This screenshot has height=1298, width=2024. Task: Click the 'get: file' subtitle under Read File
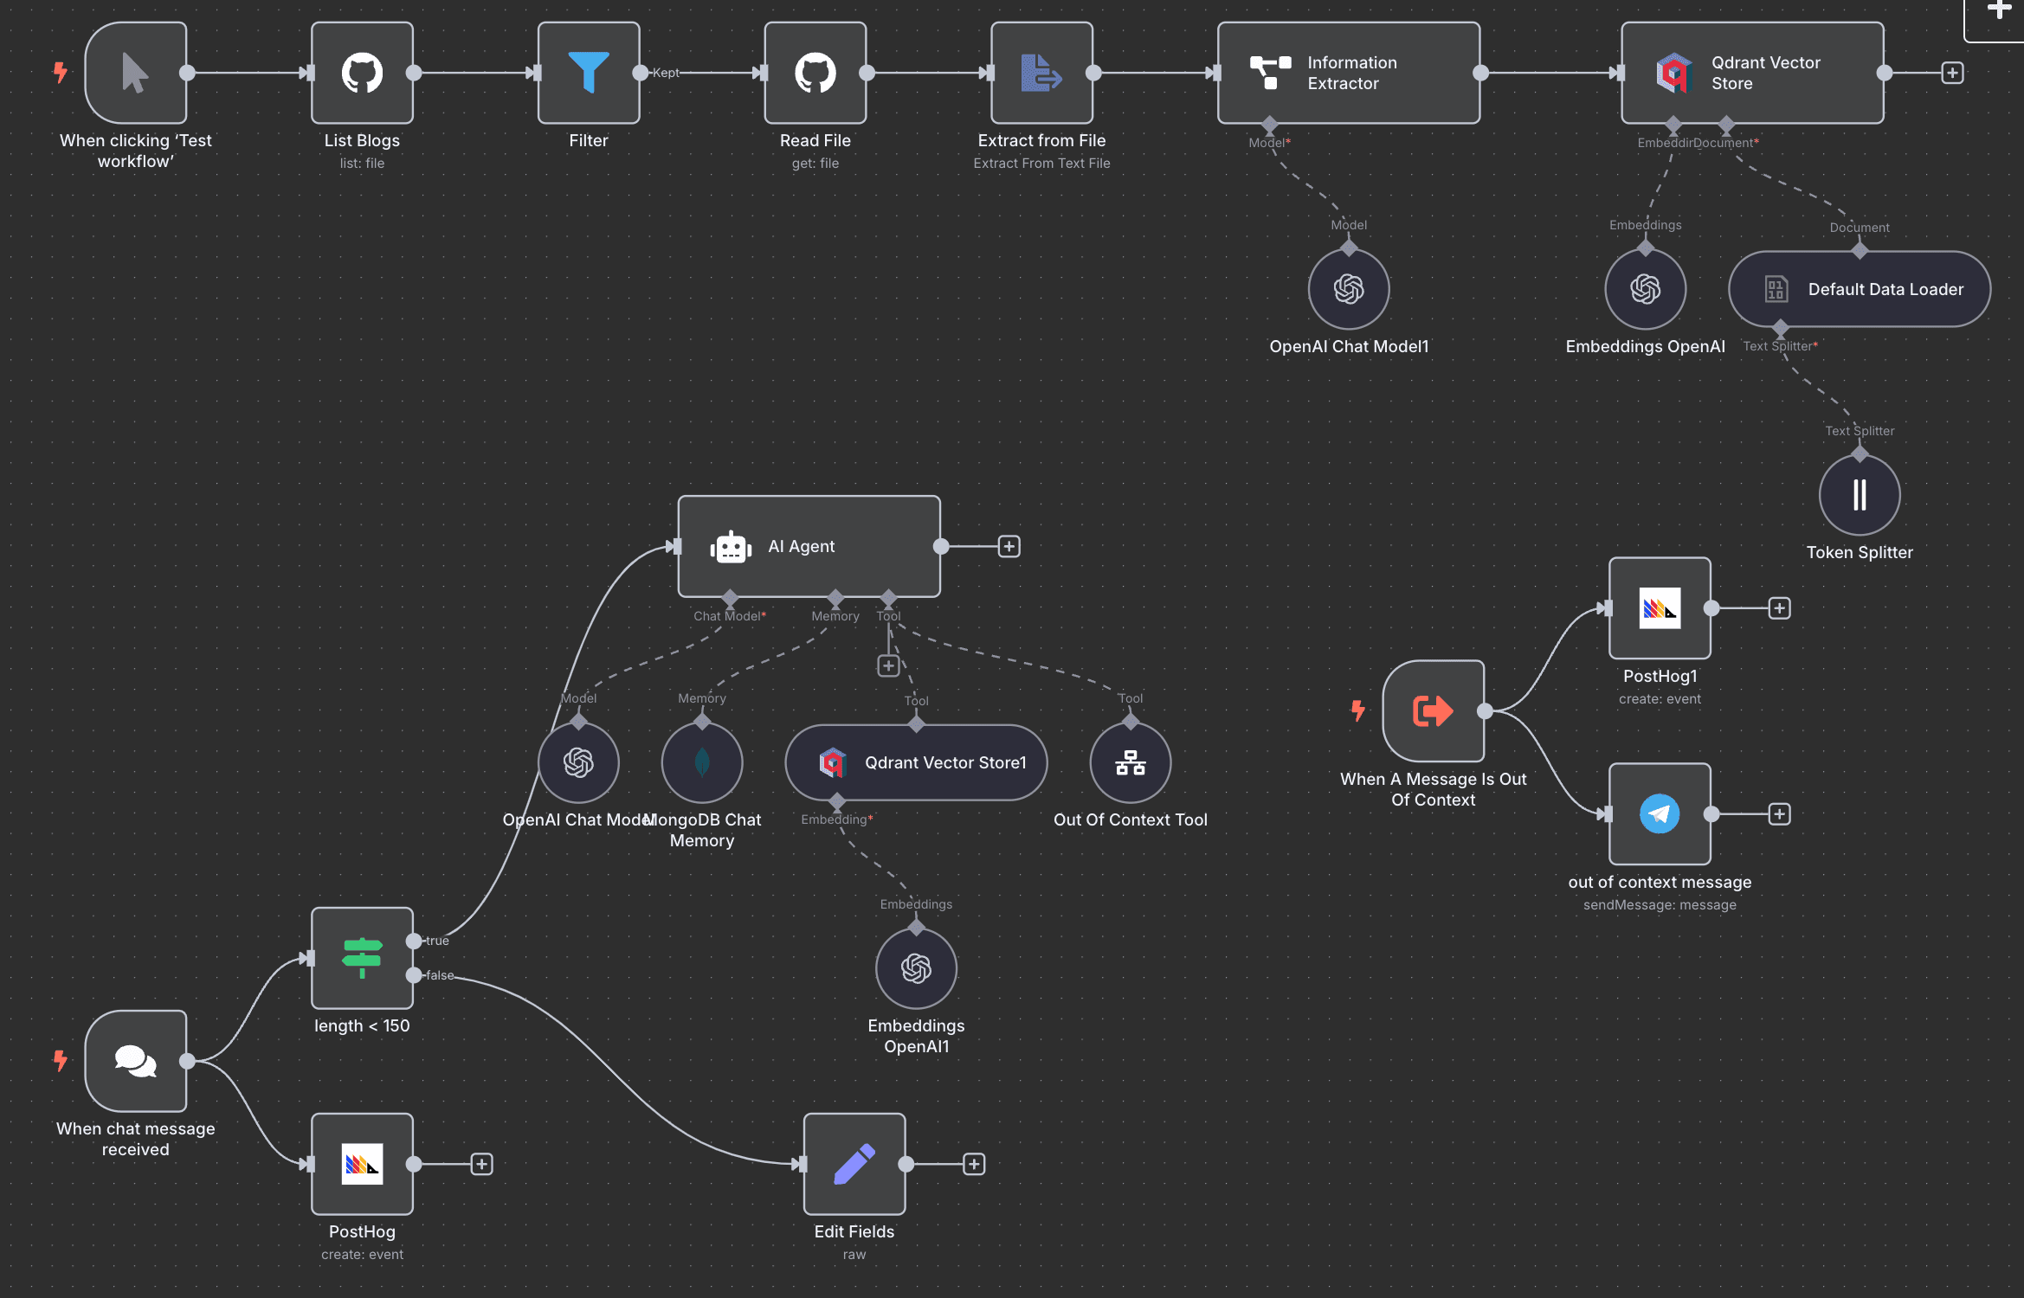pyautogui.click(x=815, y=164)
